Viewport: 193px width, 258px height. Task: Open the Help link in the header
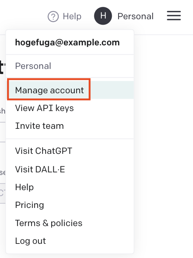72,16
